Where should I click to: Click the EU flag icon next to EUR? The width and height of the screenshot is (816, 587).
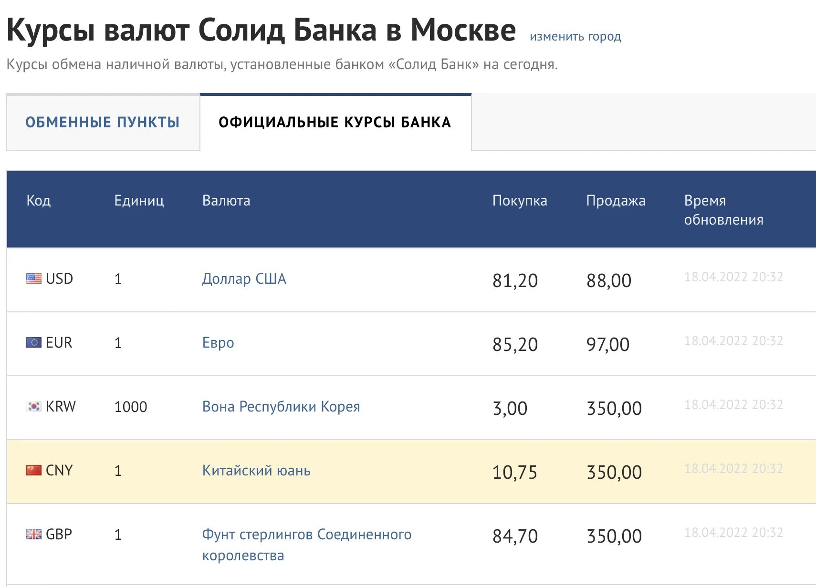point(34,342)
